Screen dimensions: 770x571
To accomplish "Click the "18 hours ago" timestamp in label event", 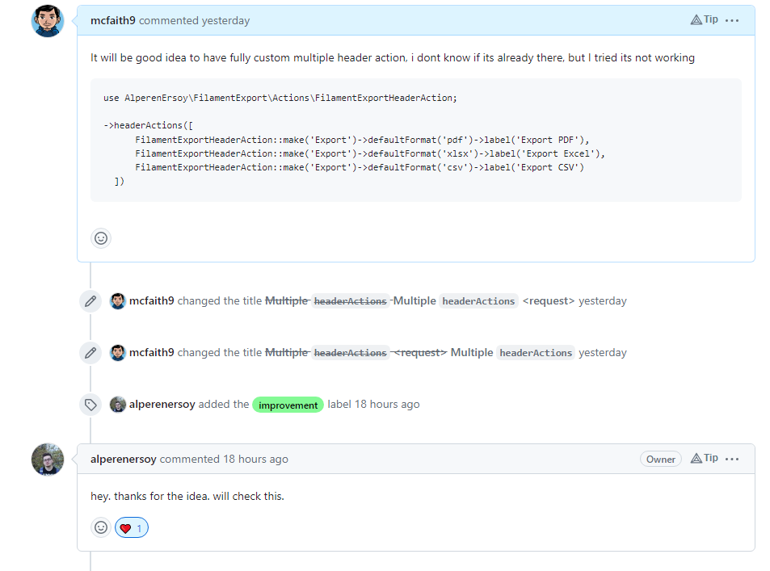I will [x=386, y=404].
